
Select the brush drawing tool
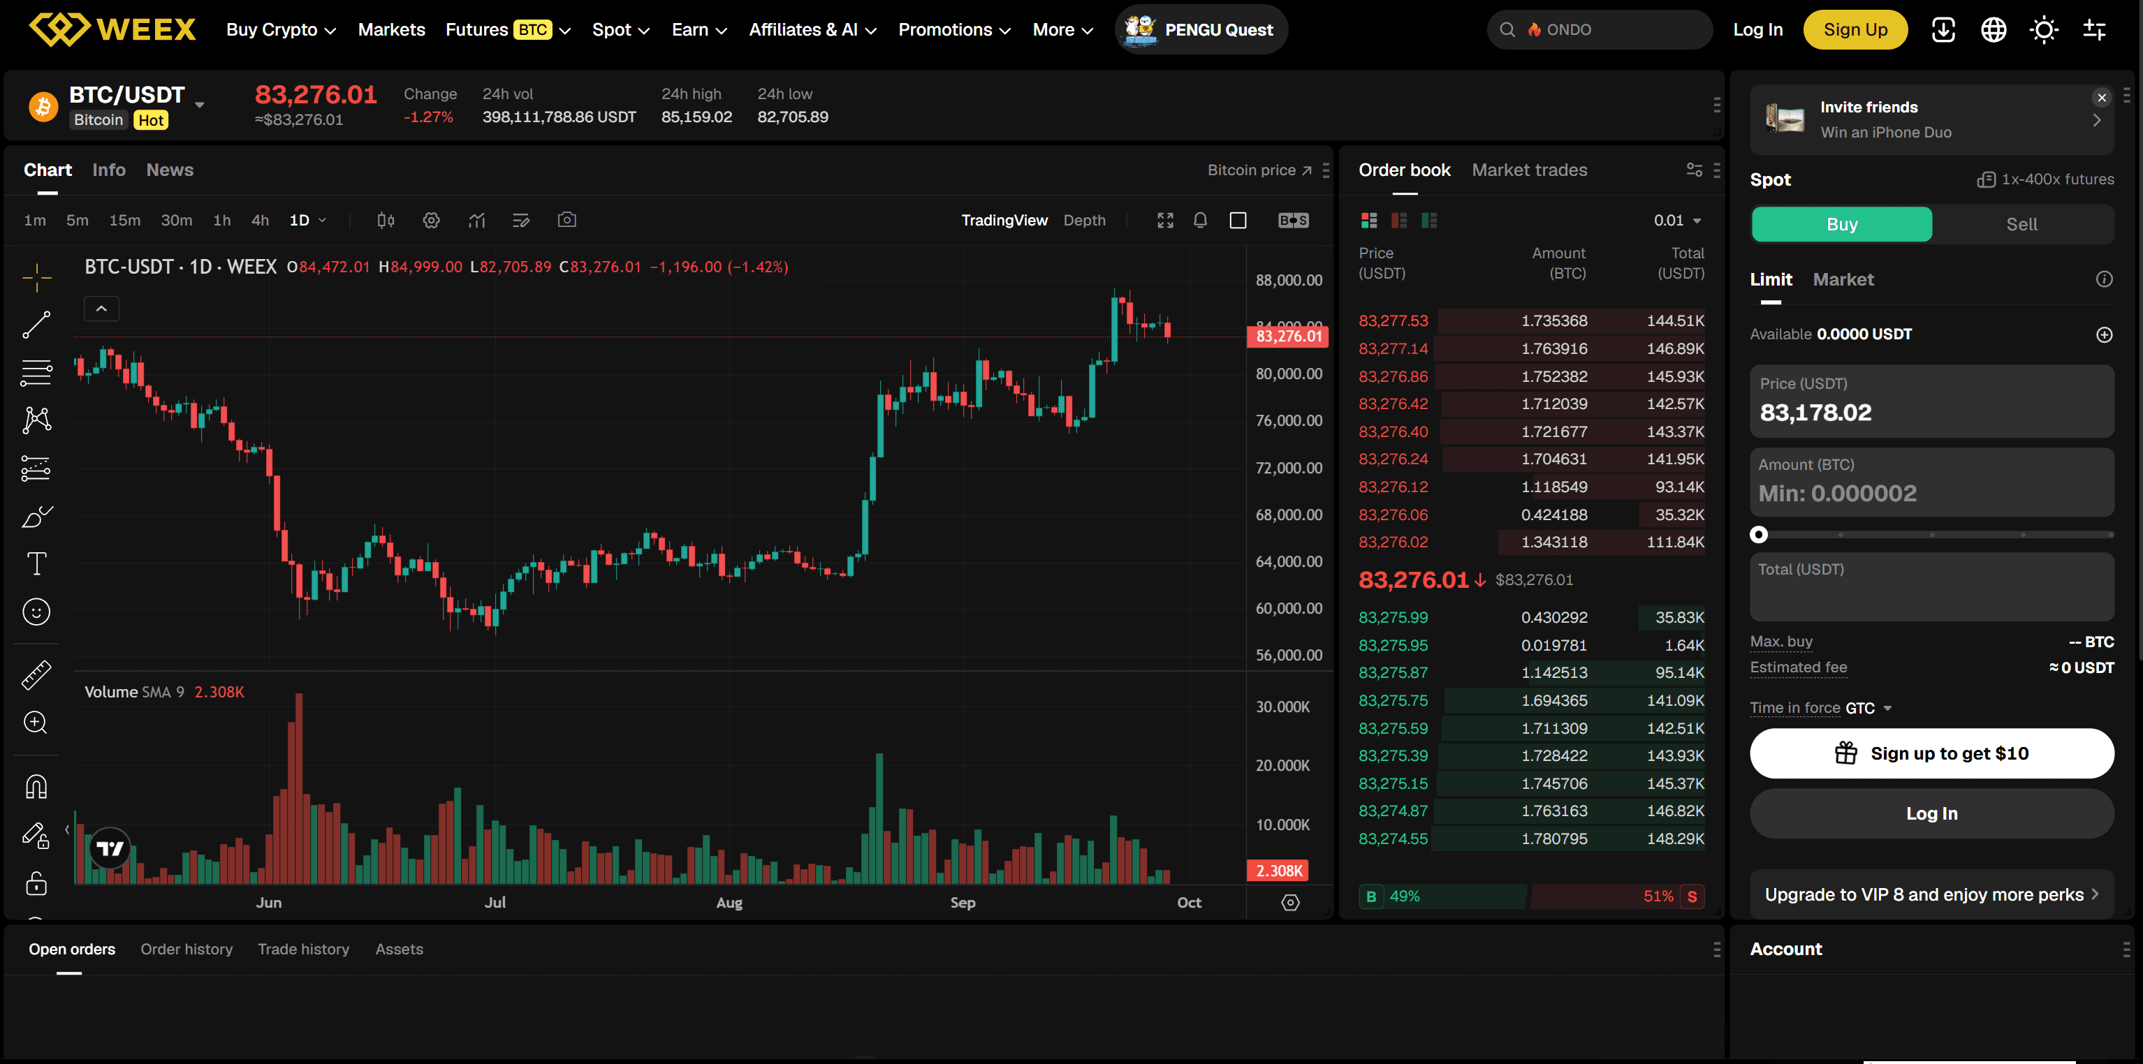[36, 516]
